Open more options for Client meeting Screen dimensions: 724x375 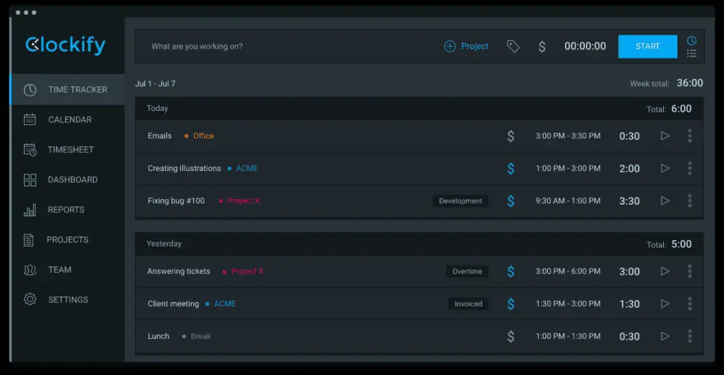[x=690, y=304]
